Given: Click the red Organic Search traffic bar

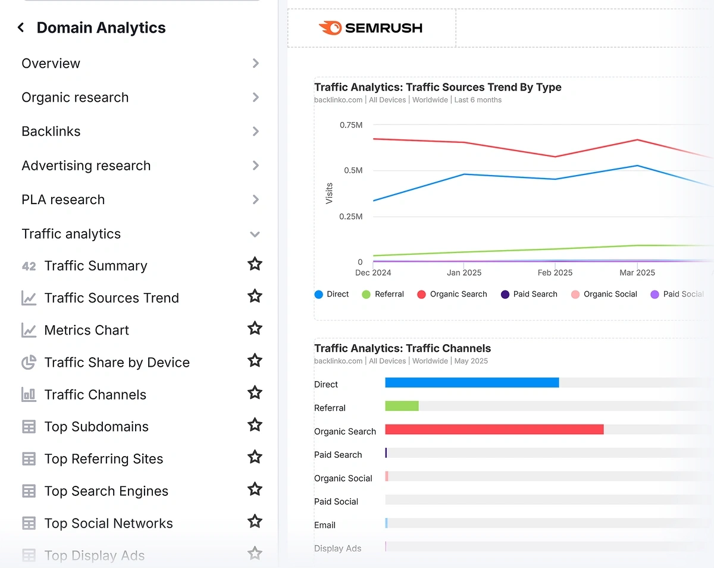Looking at the screenshot, I should point(494,429).
